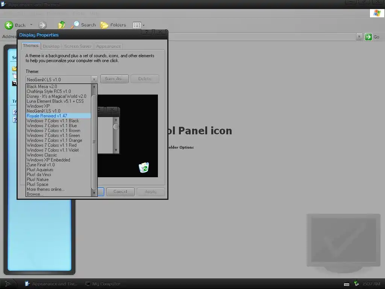Image resolution: width=385 pixels, height=289 pixels.
Task: Open the Back button history dropdown arrow
Action: tap(31, 25)
